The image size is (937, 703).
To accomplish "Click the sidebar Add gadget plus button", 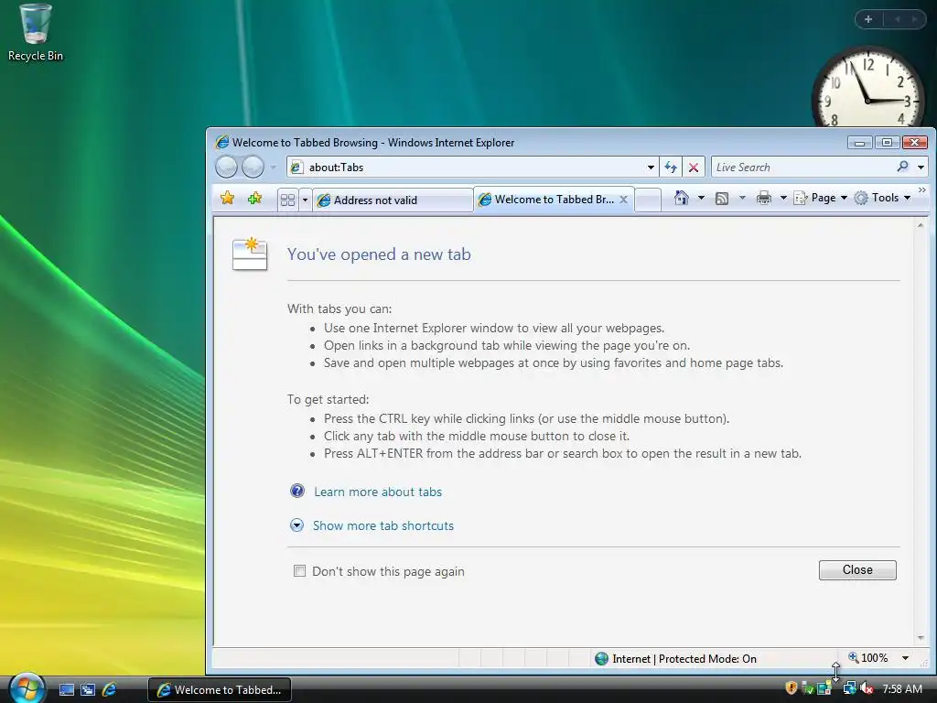I will pyautogui.click(x=868, y=19).
